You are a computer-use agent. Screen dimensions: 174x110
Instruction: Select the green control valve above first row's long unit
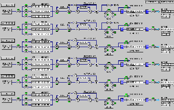point(126,8)
